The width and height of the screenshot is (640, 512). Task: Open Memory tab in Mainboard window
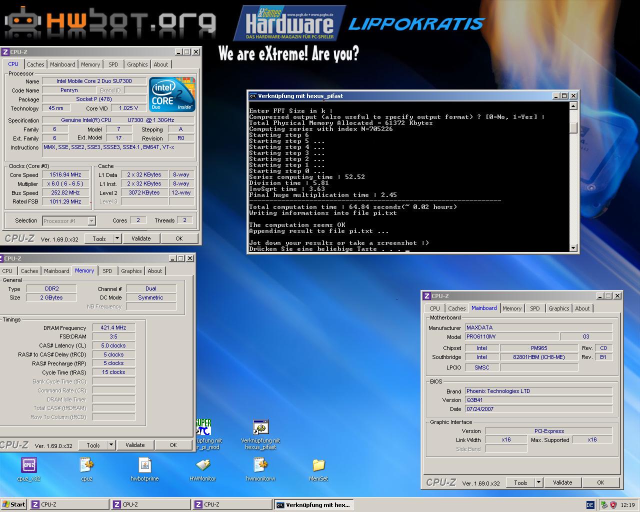pos(512,308)
